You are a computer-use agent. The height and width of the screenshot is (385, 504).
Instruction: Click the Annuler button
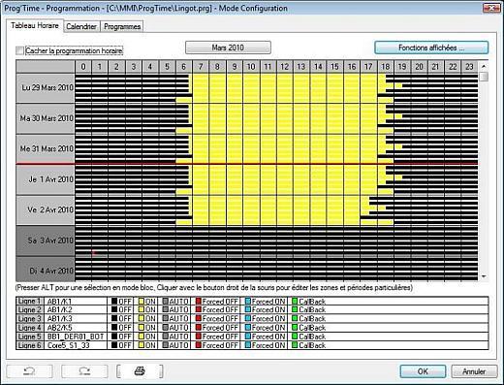click(x=474, y=371)
